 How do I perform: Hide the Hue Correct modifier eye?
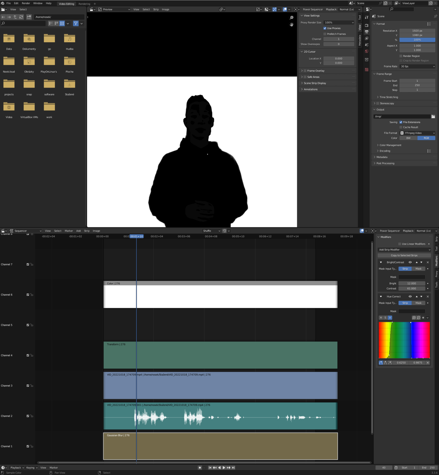pos(410,296)
